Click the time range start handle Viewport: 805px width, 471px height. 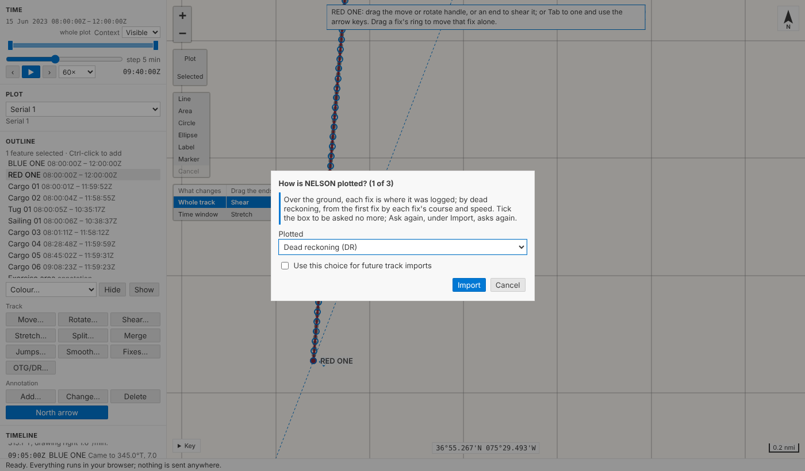pos(10,45)
